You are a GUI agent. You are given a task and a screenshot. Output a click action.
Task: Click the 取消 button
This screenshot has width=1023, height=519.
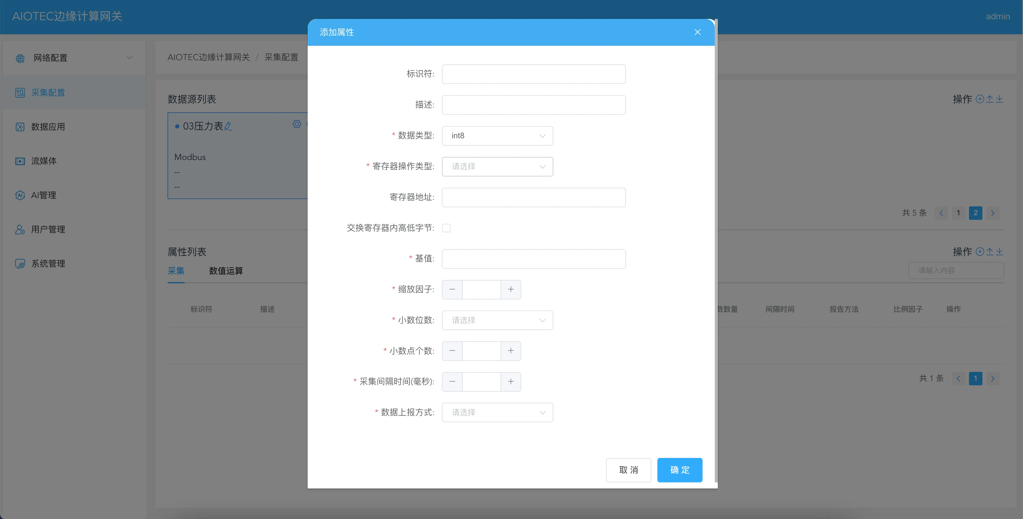click(x=628, y=470)
